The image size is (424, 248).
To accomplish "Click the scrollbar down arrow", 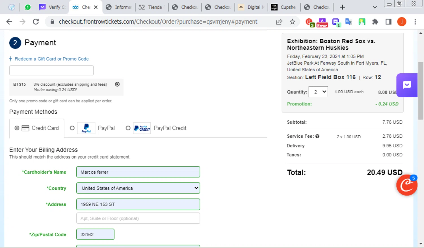I will coord(421,243).
